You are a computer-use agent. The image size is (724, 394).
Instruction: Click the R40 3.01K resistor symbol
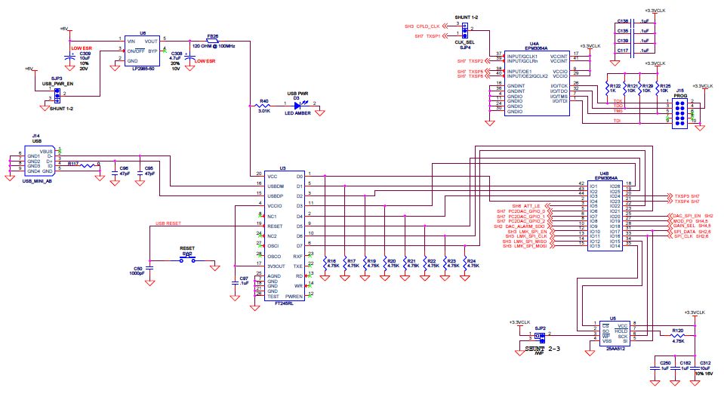pyautogui.click(x=264, y=106)
